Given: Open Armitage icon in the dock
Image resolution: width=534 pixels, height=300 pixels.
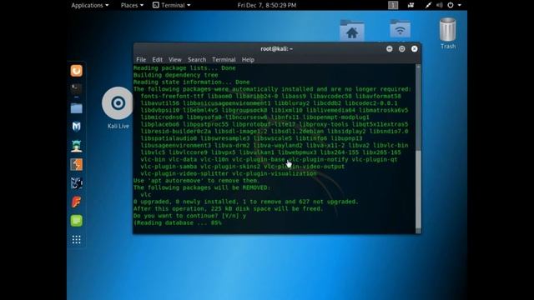Looking at the screenshot, I should (x=76, y=146).
